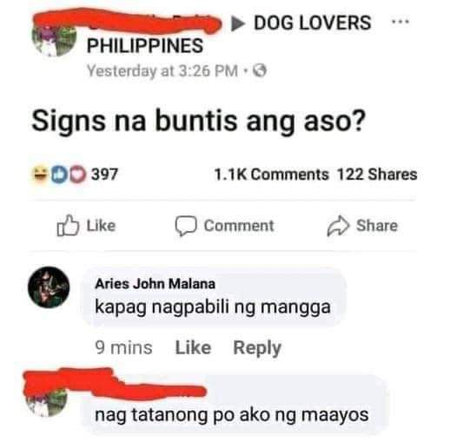View the 1.1K Comments
This screenshot has width=457, height=442.
272,175
